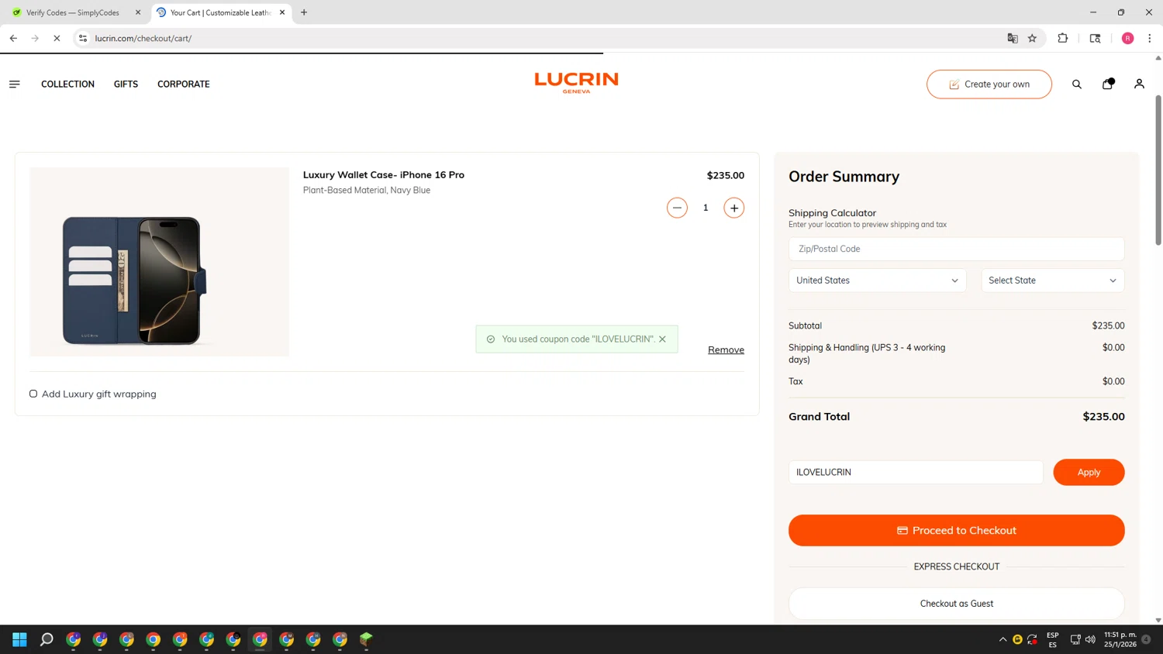Close the Verify Codes — SimplyCodes tab
Image resolution: width=1163 pixels, height=654 pixels.
coord(138,12)
